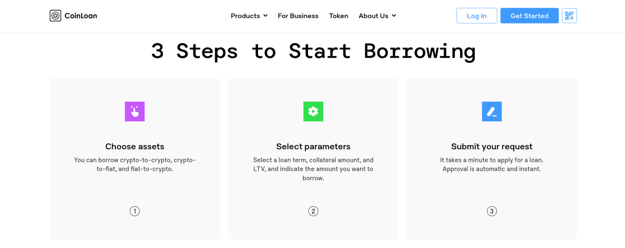Viewport: 625px width, 248px height.
Task: Select the Choose assets heading
Action: 135,147
